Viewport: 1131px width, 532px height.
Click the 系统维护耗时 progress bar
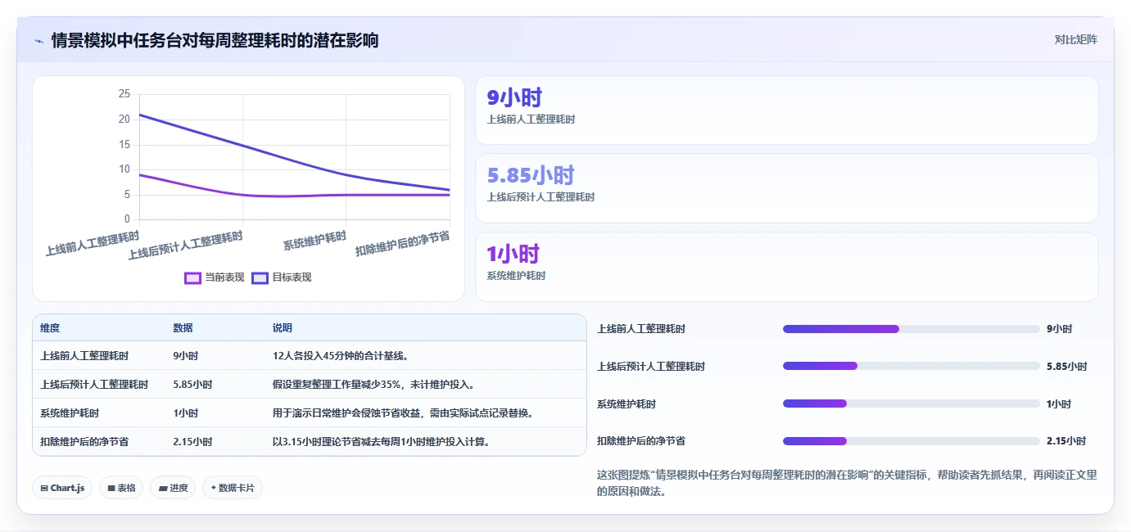tap(911, 404)
